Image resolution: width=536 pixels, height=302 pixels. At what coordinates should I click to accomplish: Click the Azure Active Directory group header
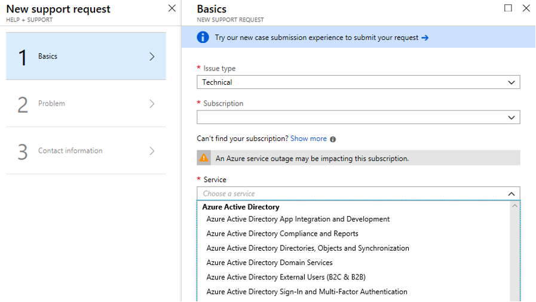[x=241, y=207]
